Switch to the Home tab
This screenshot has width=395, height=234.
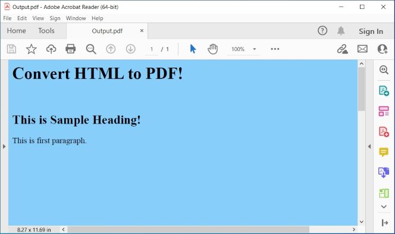17,31
